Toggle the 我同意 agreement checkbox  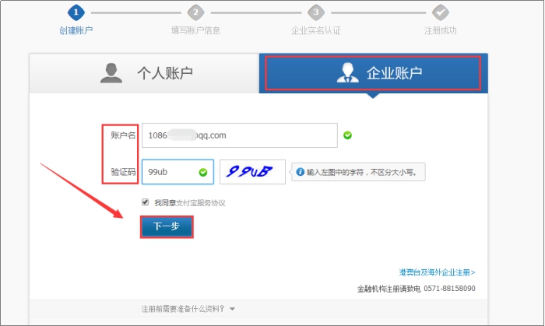pos(146,202)
